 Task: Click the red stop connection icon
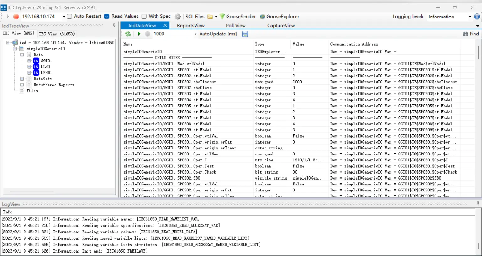(16, 17)
